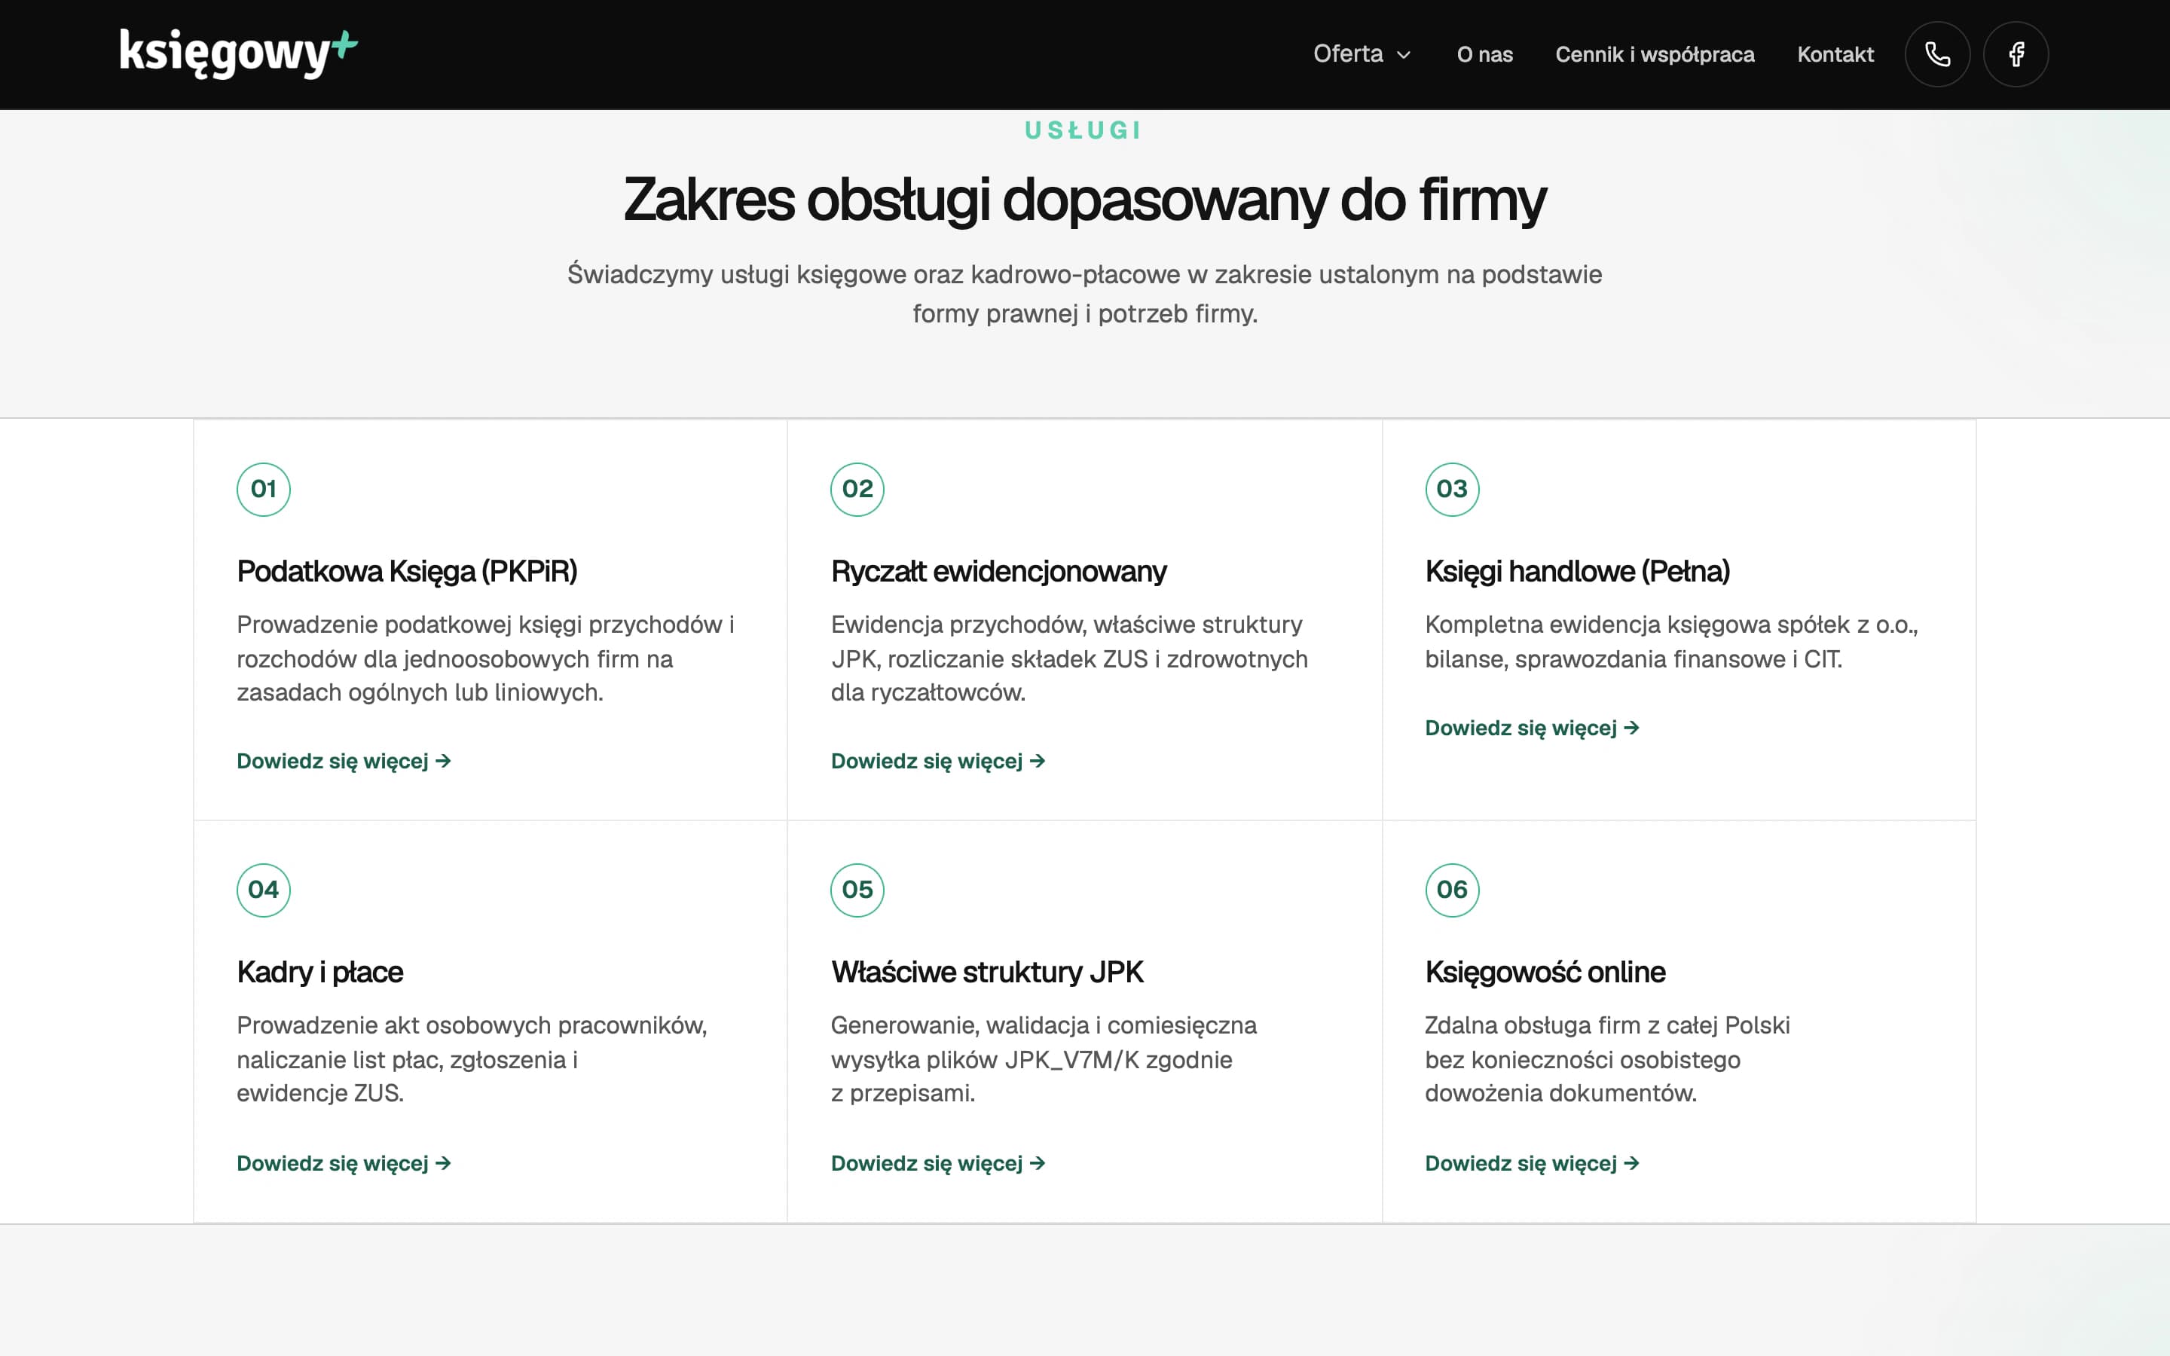
Task: Click the phone call icon in header
Action: click(x=1937, y=55)
